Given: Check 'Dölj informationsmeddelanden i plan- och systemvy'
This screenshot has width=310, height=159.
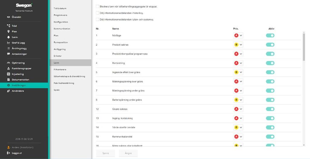Looking at the screenshot, I should tap(97, 19).
